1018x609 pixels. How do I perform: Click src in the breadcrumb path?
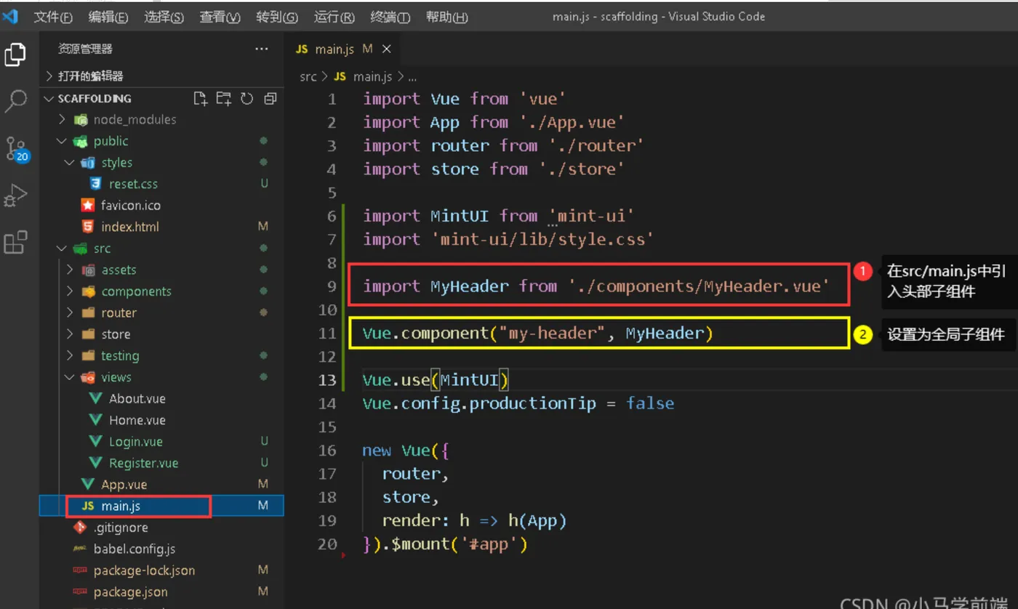(x=308, y=76)
